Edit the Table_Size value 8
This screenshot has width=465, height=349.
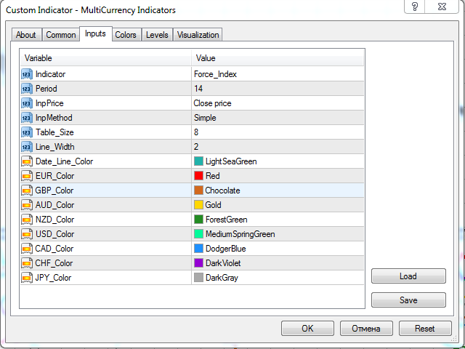coord(278,132)
